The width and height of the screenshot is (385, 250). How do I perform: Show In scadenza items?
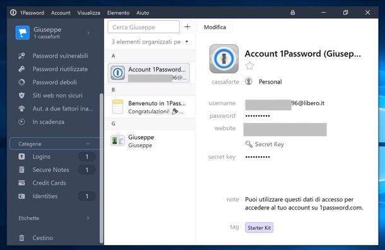pyautogui.click(x=49, y=122)
